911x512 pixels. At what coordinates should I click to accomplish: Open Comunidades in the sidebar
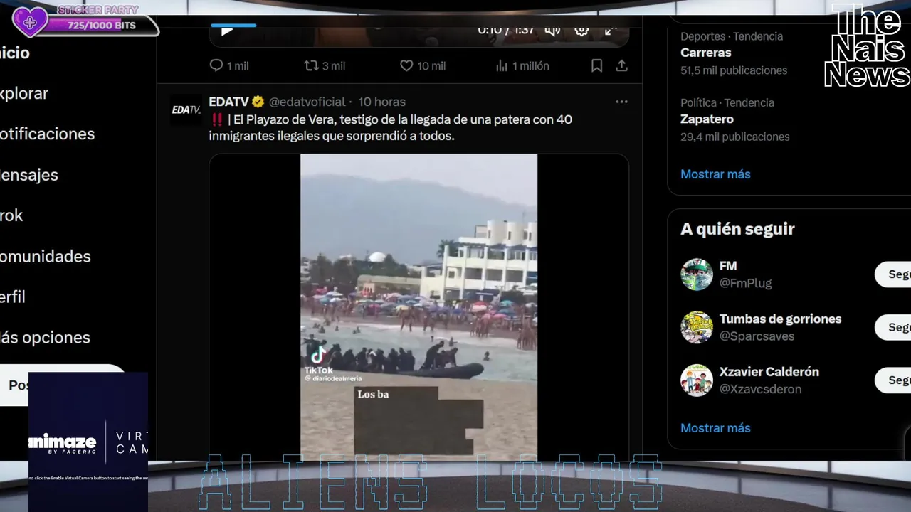[x=46, y=256]
